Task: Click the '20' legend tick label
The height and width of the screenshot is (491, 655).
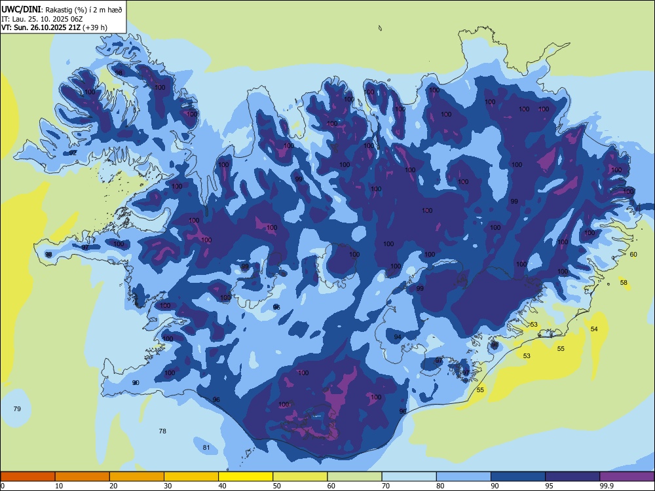Action: [113, 486]
